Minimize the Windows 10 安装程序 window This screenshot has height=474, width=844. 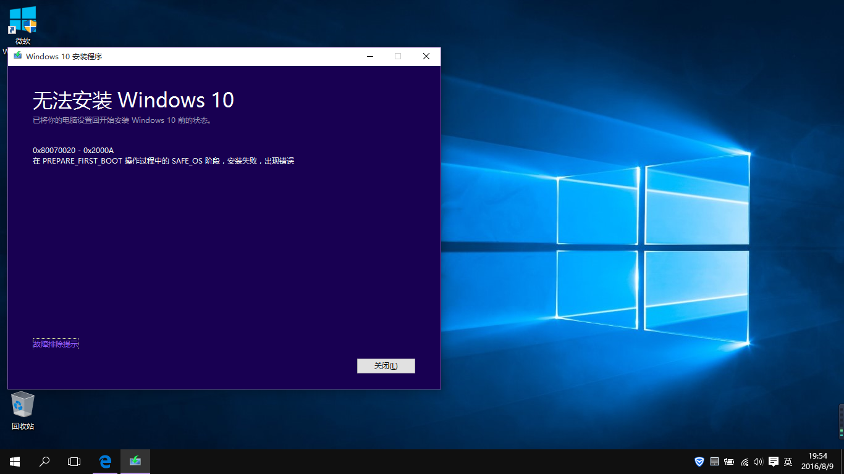(370, 56)
